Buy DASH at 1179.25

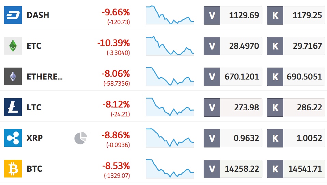tap(296, 15)
